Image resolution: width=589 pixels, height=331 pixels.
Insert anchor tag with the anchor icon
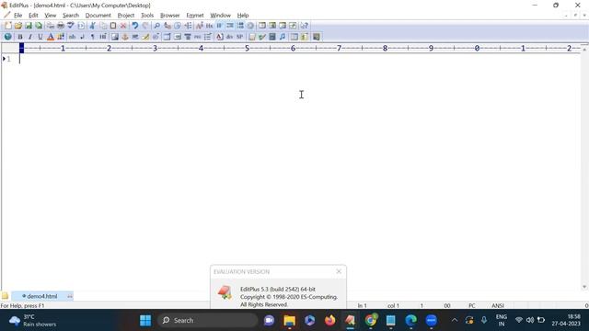pos(125,37)
